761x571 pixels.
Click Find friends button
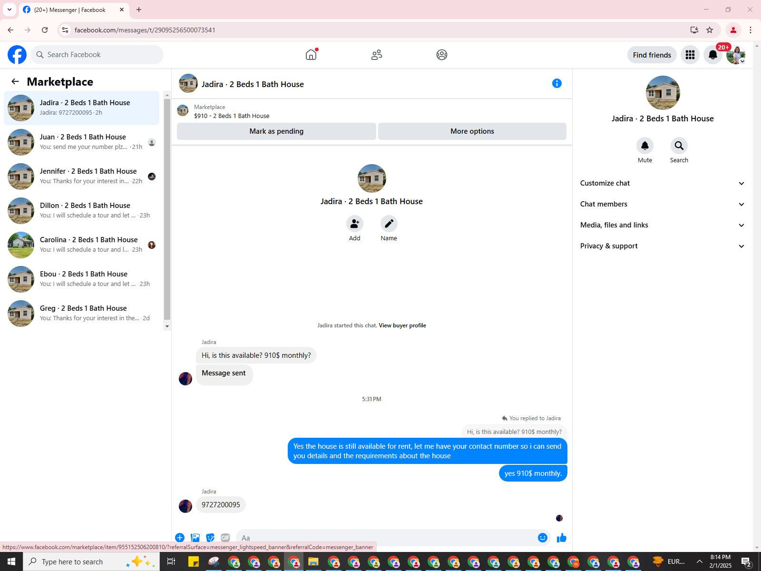652,55
